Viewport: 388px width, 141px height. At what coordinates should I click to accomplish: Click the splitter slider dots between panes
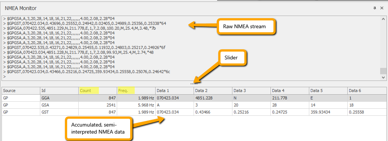pyautogui.click(x=194, y=83)
